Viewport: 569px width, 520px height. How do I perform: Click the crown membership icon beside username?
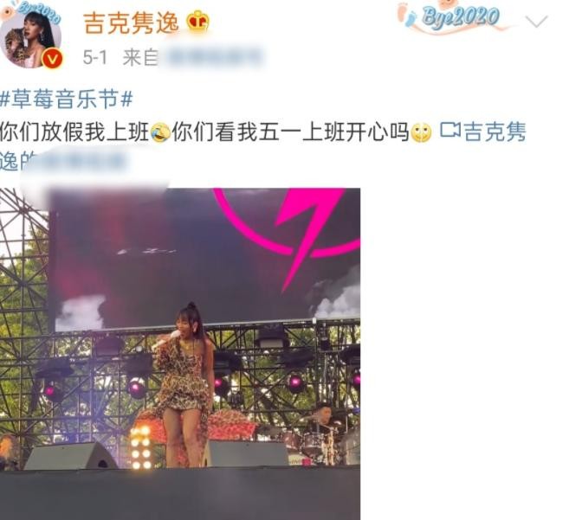(x=197, y=22)
